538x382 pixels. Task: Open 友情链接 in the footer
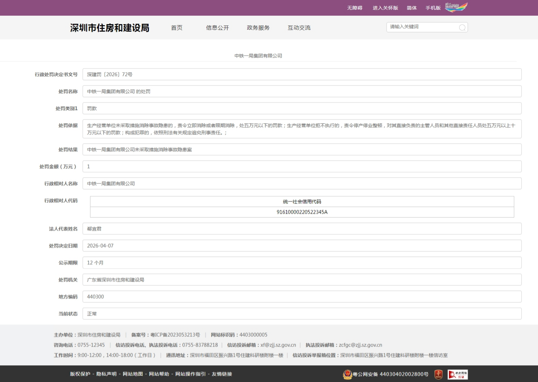[222, 374]
